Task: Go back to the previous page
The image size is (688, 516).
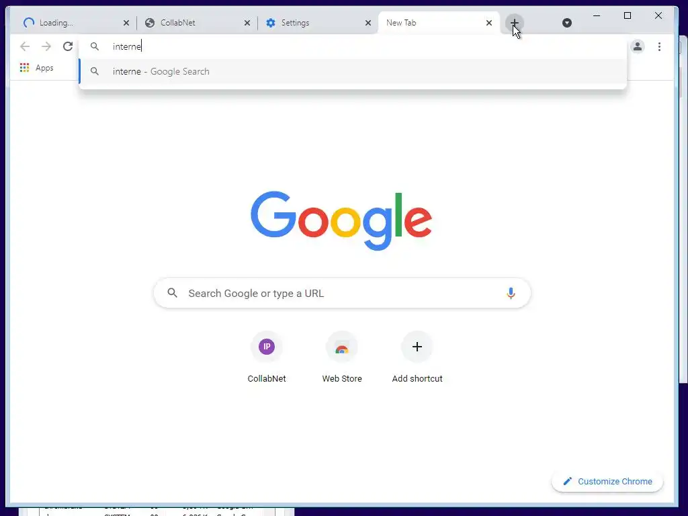Action: coord(25,46)
